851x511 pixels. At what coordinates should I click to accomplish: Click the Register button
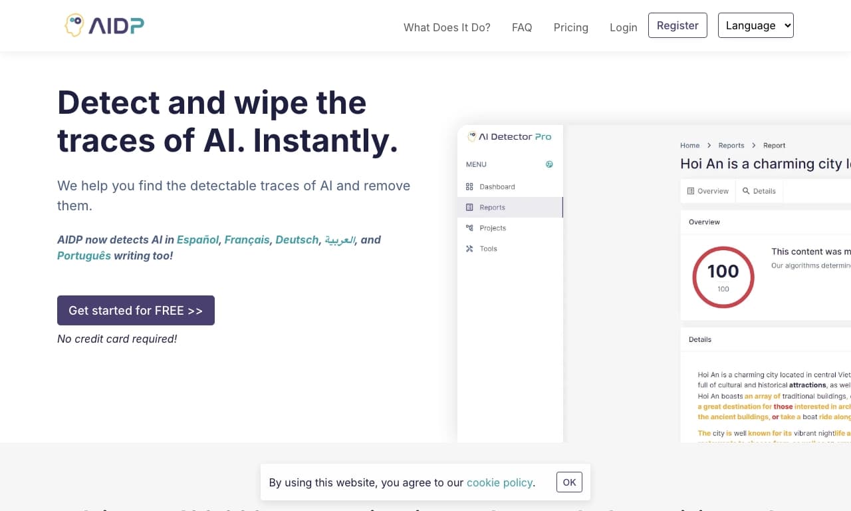click(x=677, y=25)
